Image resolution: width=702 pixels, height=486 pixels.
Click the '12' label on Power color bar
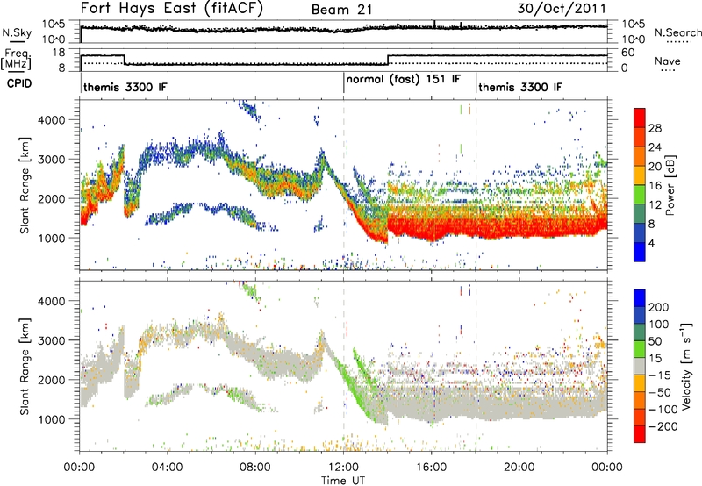[x=655, y=205]
